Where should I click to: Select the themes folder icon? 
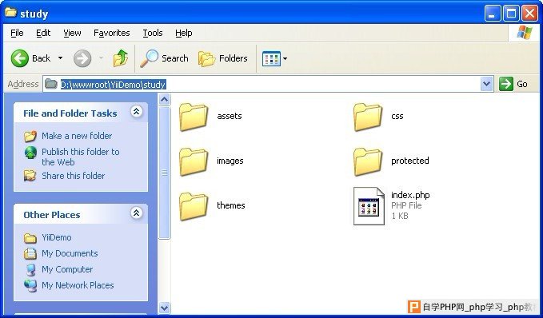coord(194,206)
